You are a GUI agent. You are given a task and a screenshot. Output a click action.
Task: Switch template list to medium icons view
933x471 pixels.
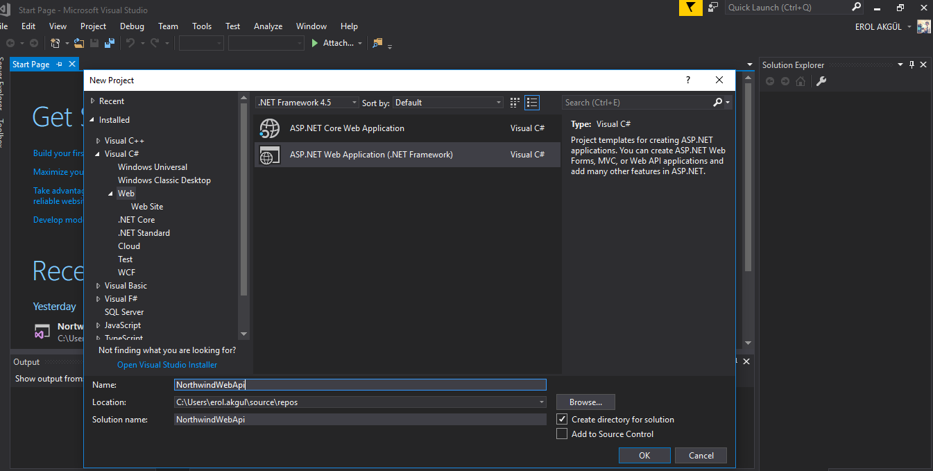click(x=532, y=103)
